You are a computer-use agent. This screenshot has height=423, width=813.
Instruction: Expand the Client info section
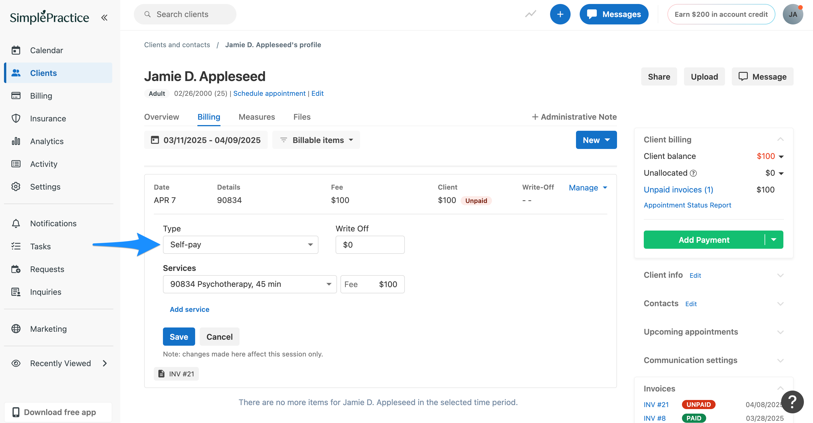(x=780, y=275)
